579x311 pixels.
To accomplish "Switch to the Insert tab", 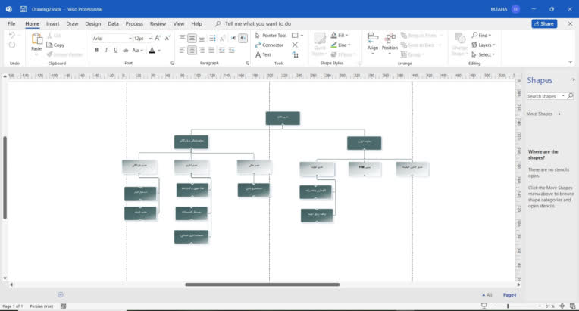I will tap(53, 23).
